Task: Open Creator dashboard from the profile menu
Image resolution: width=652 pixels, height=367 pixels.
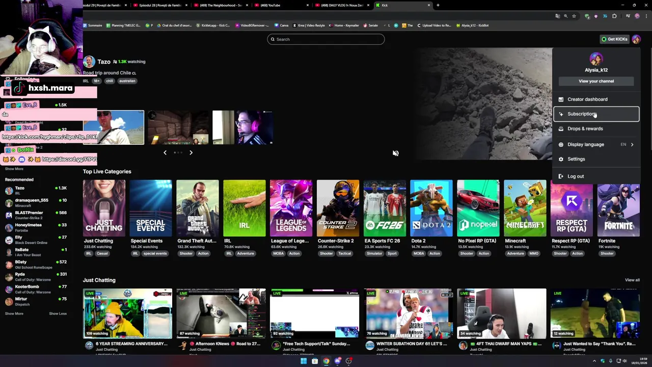Action: (x=596, y=99)
